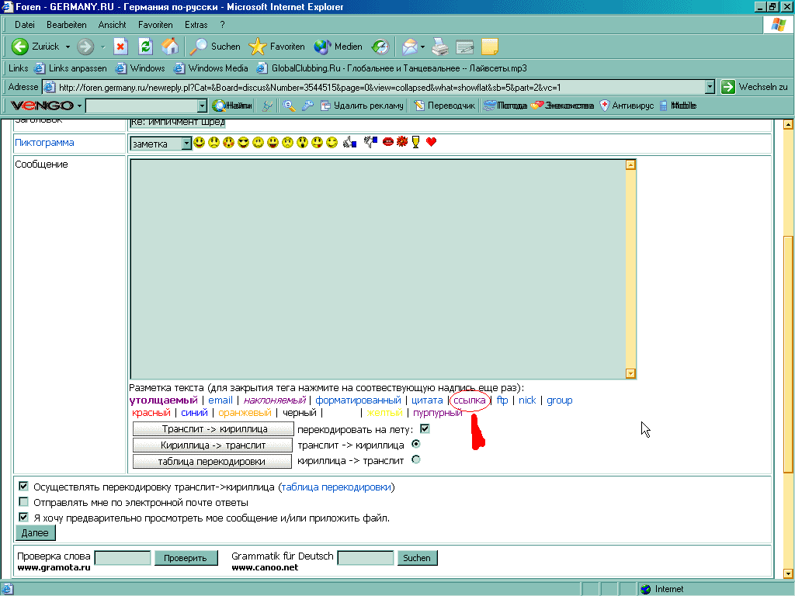Click the Vengo Найти search icon
Image resolution: width=795 pixels, height=596 pixels.
point(219,106)
